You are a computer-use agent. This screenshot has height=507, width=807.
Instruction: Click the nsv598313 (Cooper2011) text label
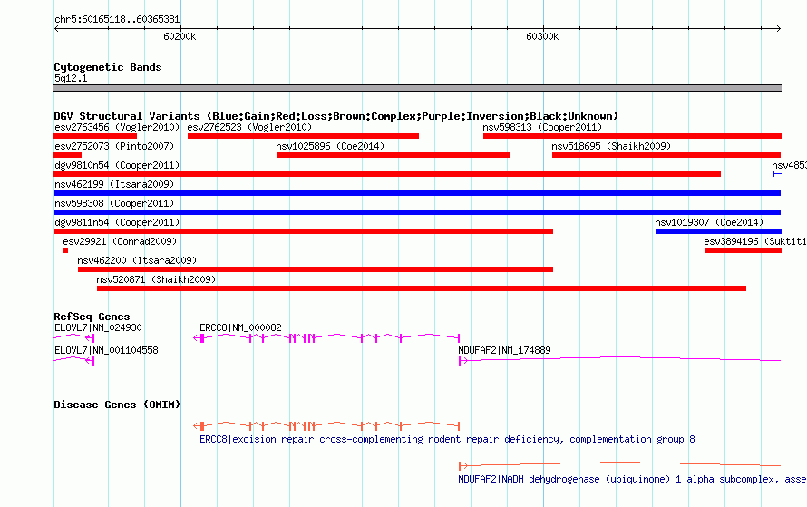pos(542,127)
